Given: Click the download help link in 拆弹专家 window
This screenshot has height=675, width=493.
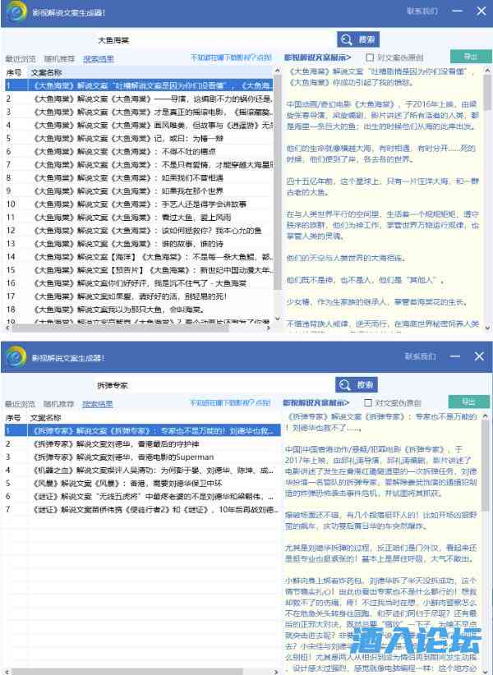Looking at the screenshot, I should [230, 403].
